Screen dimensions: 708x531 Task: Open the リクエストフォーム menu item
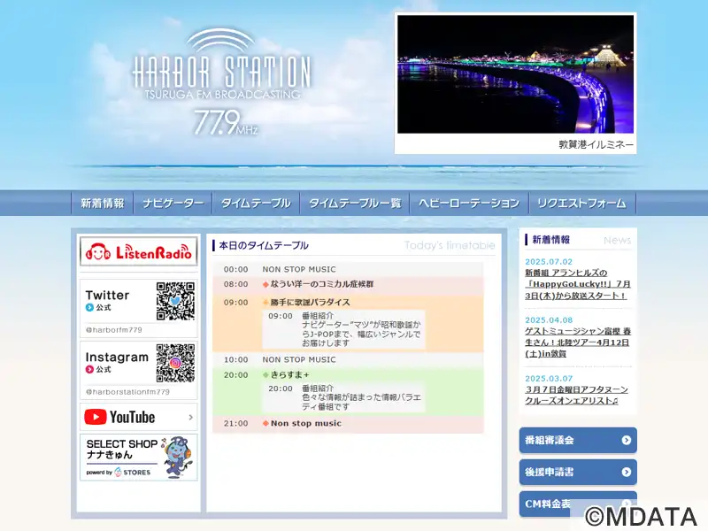(x=582, y=204)
